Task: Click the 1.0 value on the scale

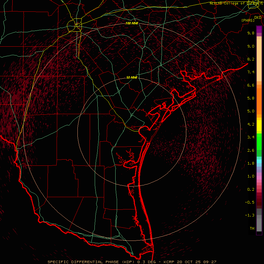Action: [x=251, y=176]
